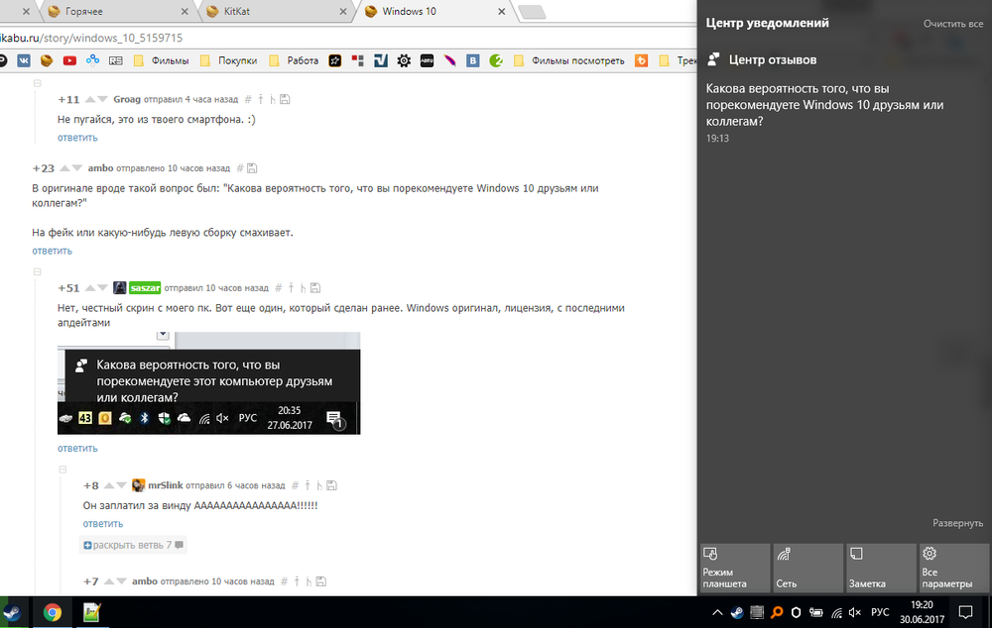
Task: Click the hash permalink on ambo's +23 comment
Action: coord(238,168)
